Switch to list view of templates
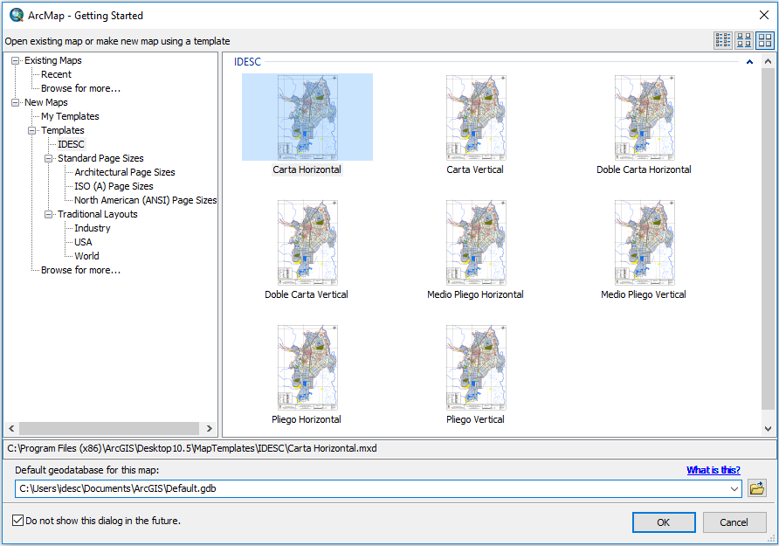The height and width of the screenshot is (546, 779). pyautogui.click(x=722, y=39)
